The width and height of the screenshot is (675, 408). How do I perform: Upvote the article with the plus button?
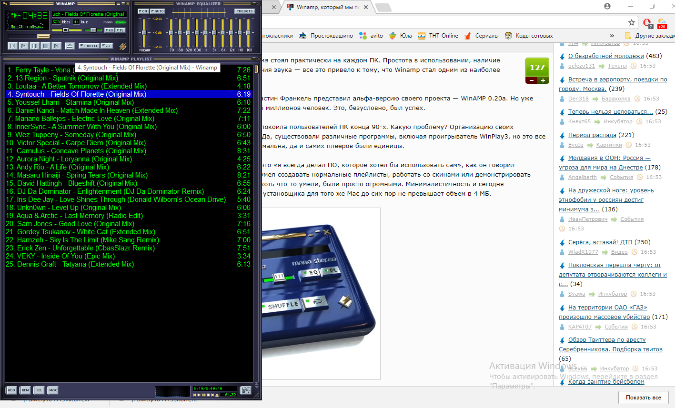coord(543,80)
